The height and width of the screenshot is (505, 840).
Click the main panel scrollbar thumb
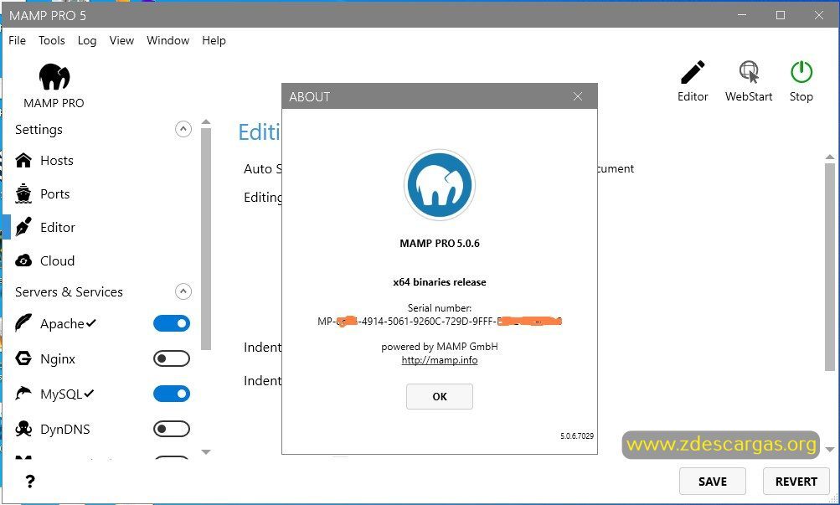click(x=830, y=266)
